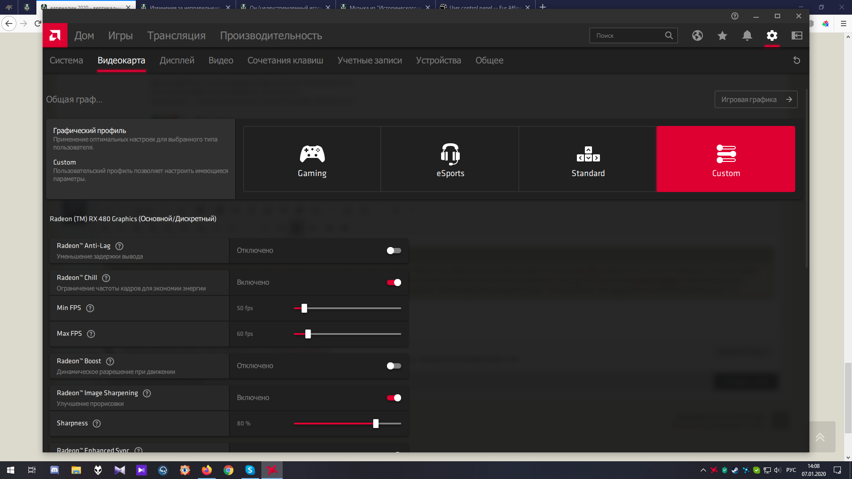Toggle Radeon Anti-Lag on
Image resolution: width=852 pixels, height=479 pixels.
(393, 250)
